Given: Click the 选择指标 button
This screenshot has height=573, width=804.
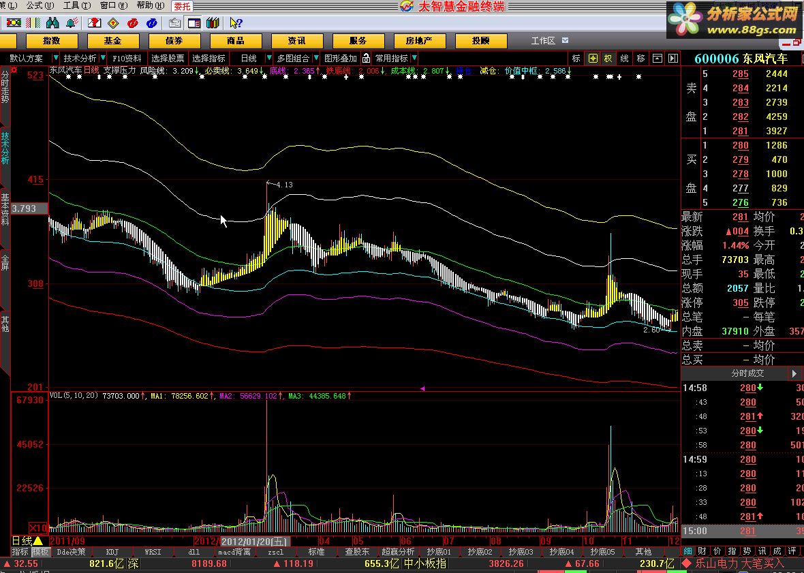Looking at the screenshot, I should (208, 59).
